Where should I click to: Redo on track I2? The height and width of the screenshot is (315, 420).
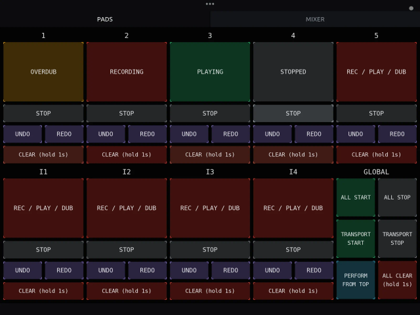147,270
